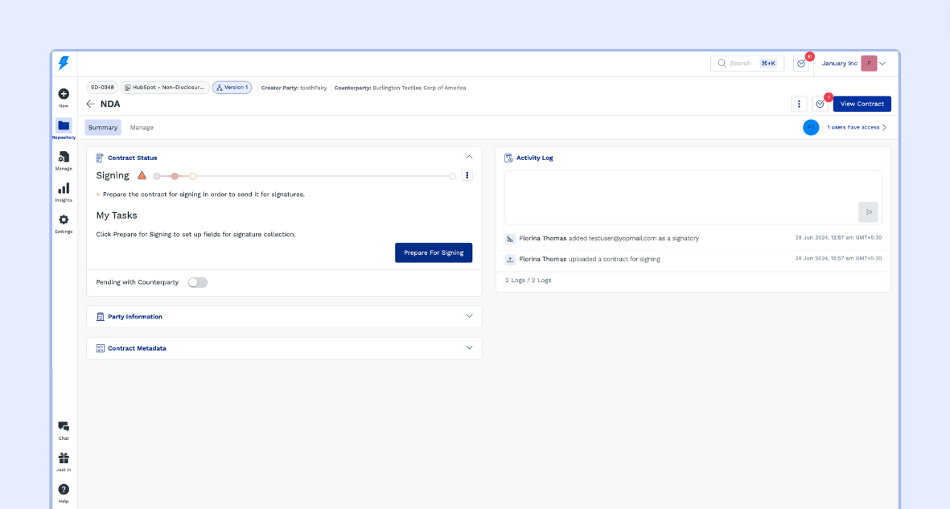This screenshot has height=509, width=950.
Task: Click the Help question mark icon
Action: 64,489
